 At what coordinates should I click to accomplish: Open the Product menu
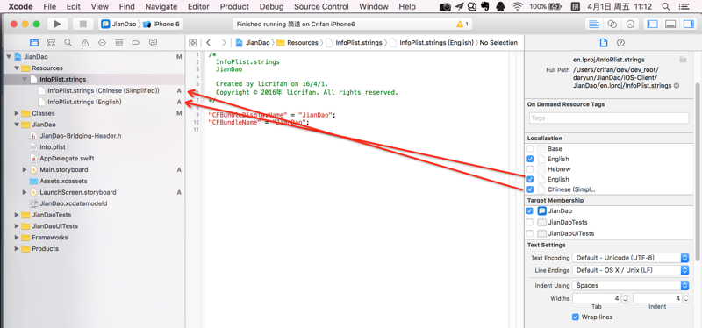click(x=234, y=7)
